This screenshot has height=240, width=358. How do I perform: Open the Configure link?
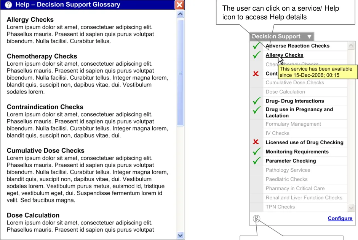tap(340, 218)
